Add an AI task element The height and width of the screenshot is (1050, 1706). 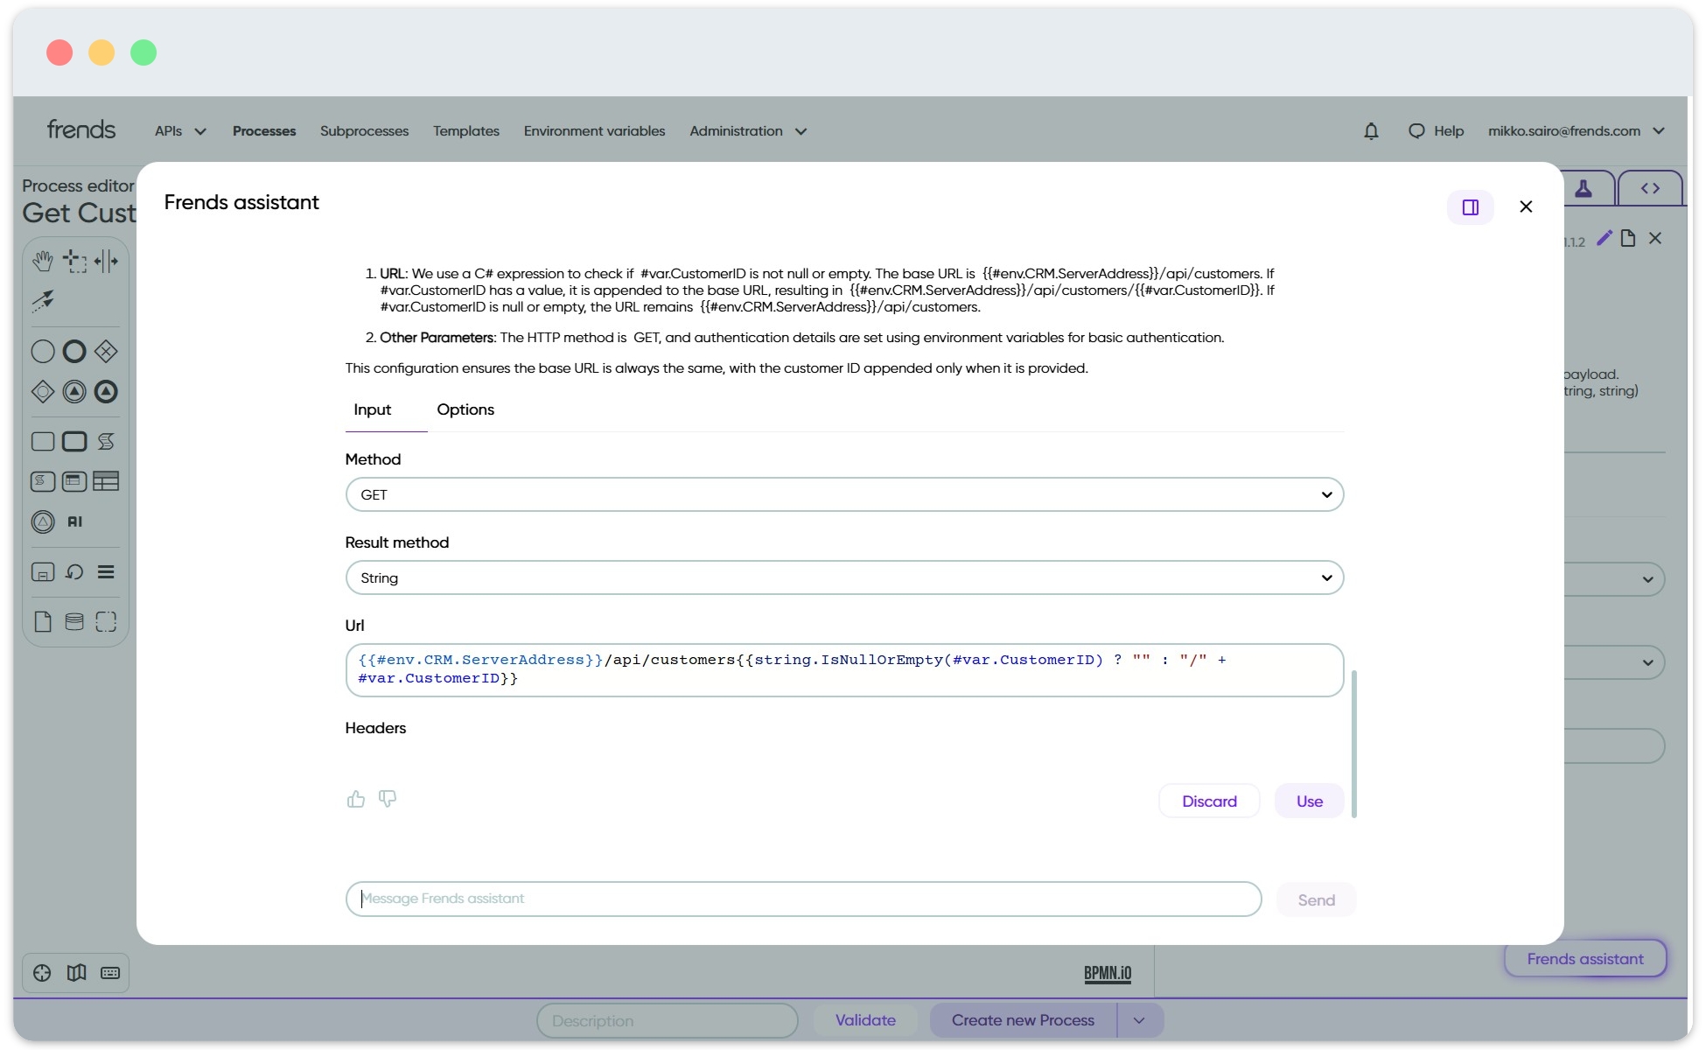pyautogui.click(x=73, y=521)
